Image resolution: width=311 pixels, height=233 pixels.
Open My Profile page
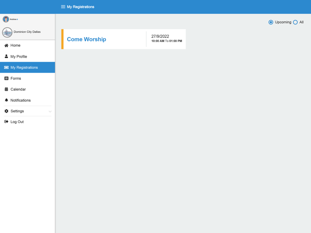pyautogui.click(x=28, y=56)
